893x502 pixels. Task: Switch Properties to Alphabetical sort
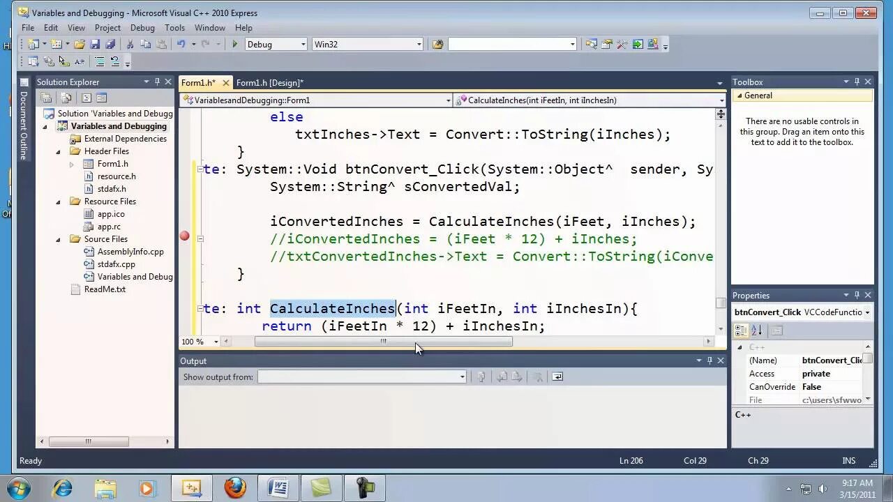(757, 330)
